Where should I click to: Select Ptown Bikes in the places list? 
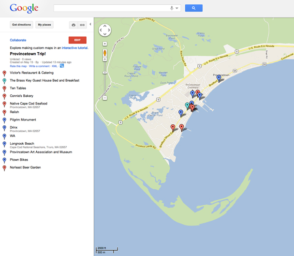point(19,159)
